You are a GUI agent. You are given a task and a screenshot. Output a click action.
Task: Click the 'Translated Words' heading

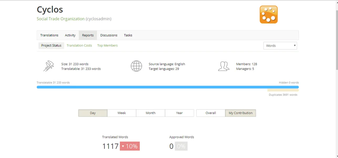[115, 137]
